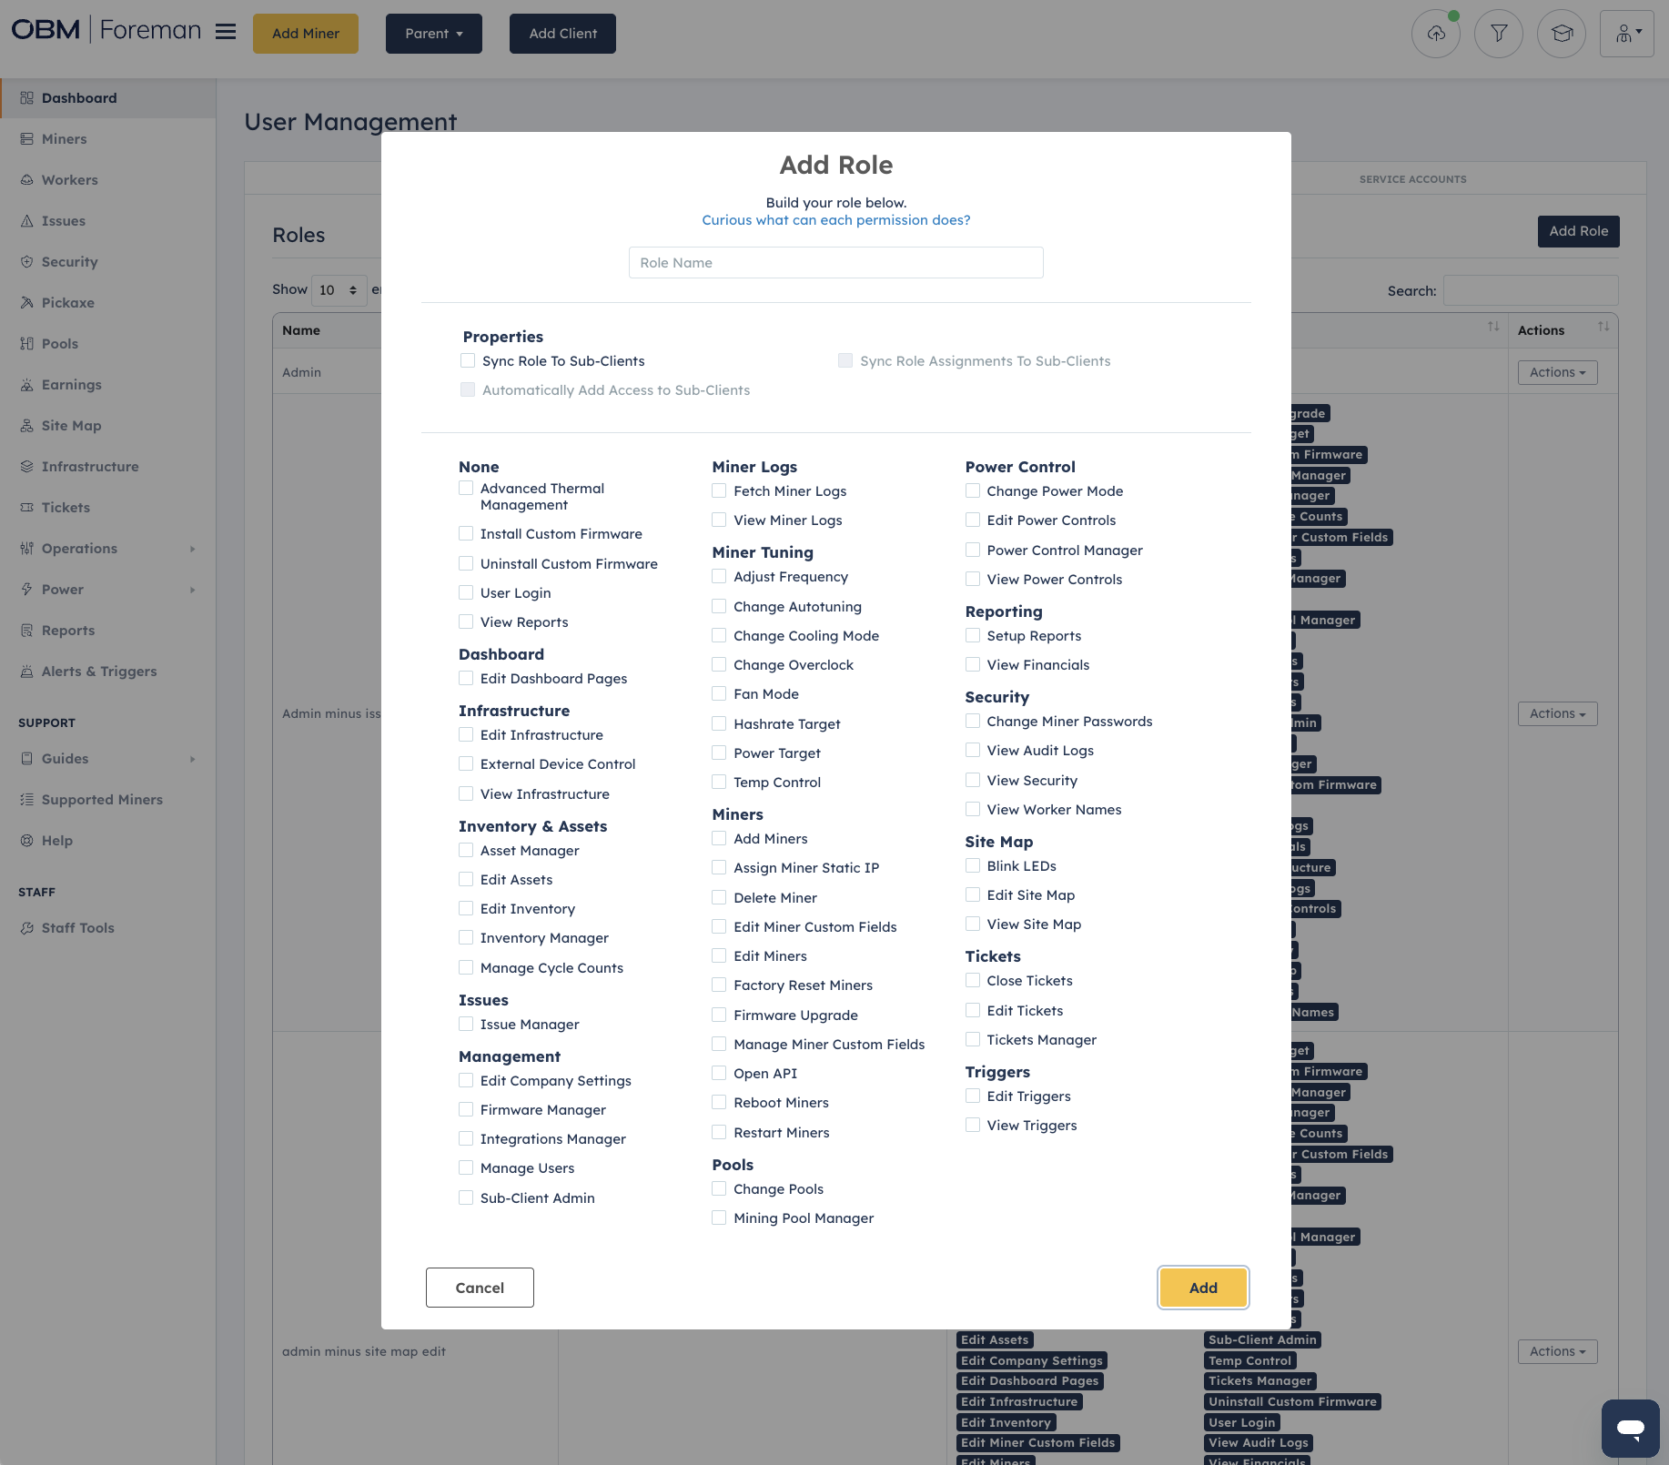This screenshot has height=1465, width=1669.
Task: Focus the Role Name input field
Action: coord(836,263)
